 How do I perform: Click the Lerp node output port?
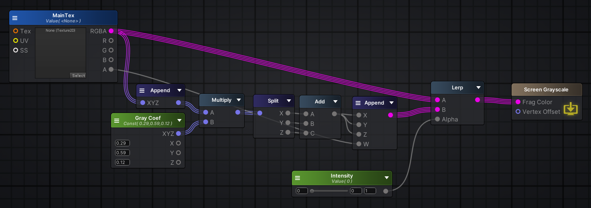(478, 100)
